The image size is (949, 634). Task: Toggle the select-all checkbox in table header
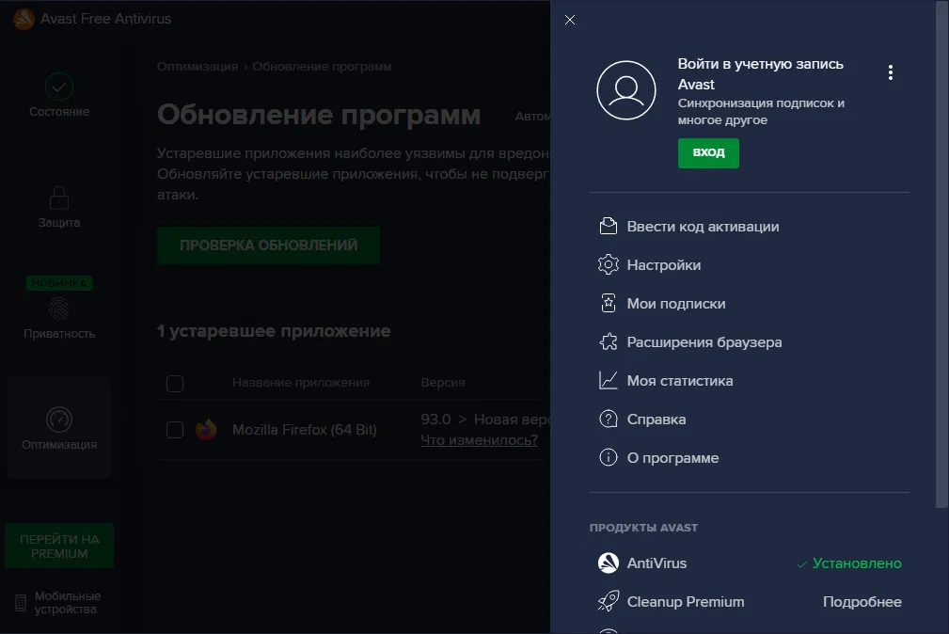(x=175, y=383)
